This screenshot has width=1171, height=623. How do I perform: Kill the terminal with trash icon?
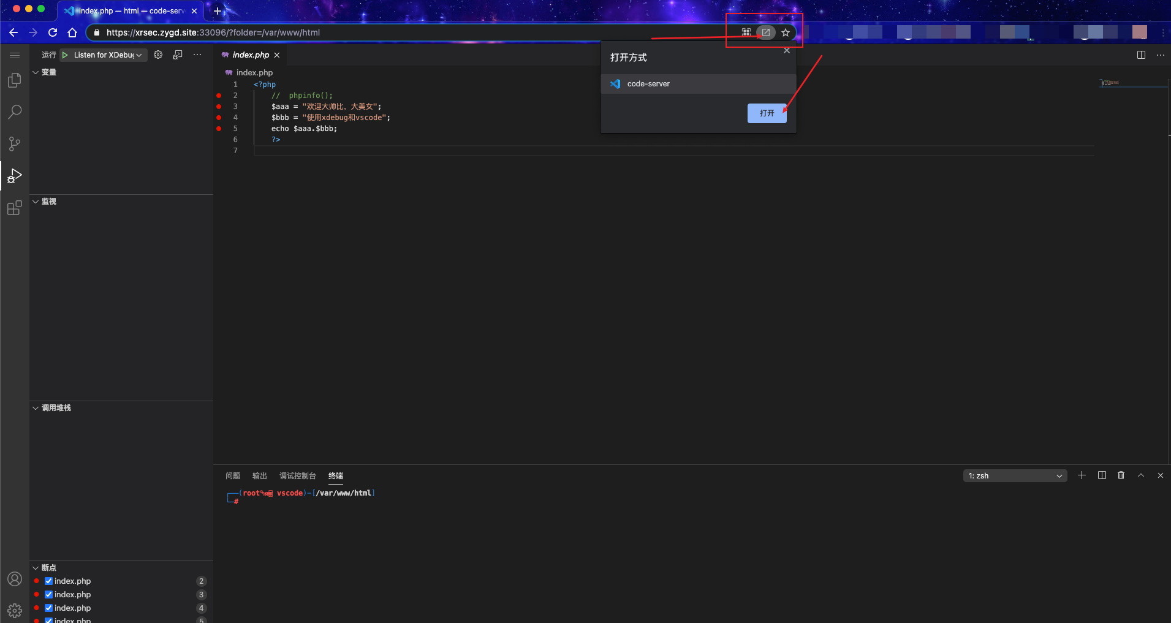point(1121,475)
